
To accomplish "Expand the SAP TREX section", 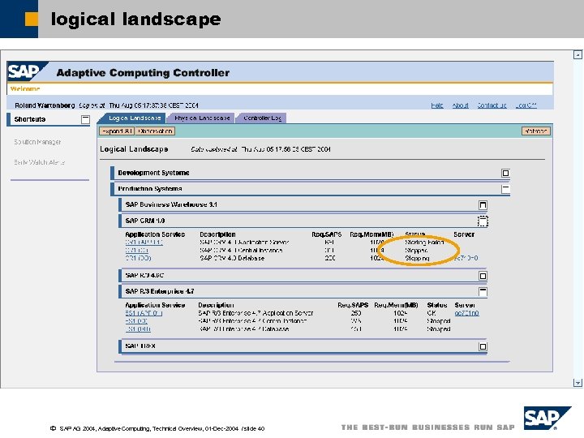I will [483, 347].
